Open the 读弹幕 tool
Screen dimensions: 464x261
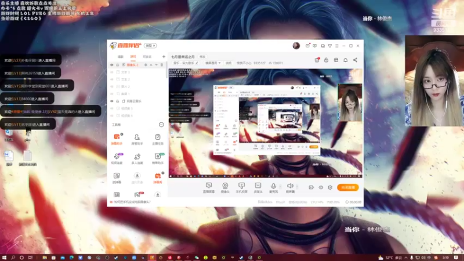click(x=117, y=177)
